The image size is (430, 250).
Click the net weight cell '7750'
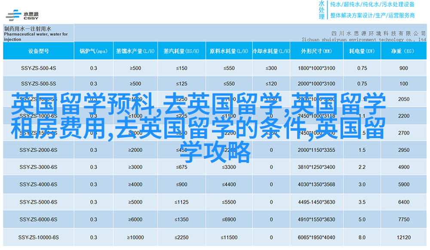(x=404, y=219)
